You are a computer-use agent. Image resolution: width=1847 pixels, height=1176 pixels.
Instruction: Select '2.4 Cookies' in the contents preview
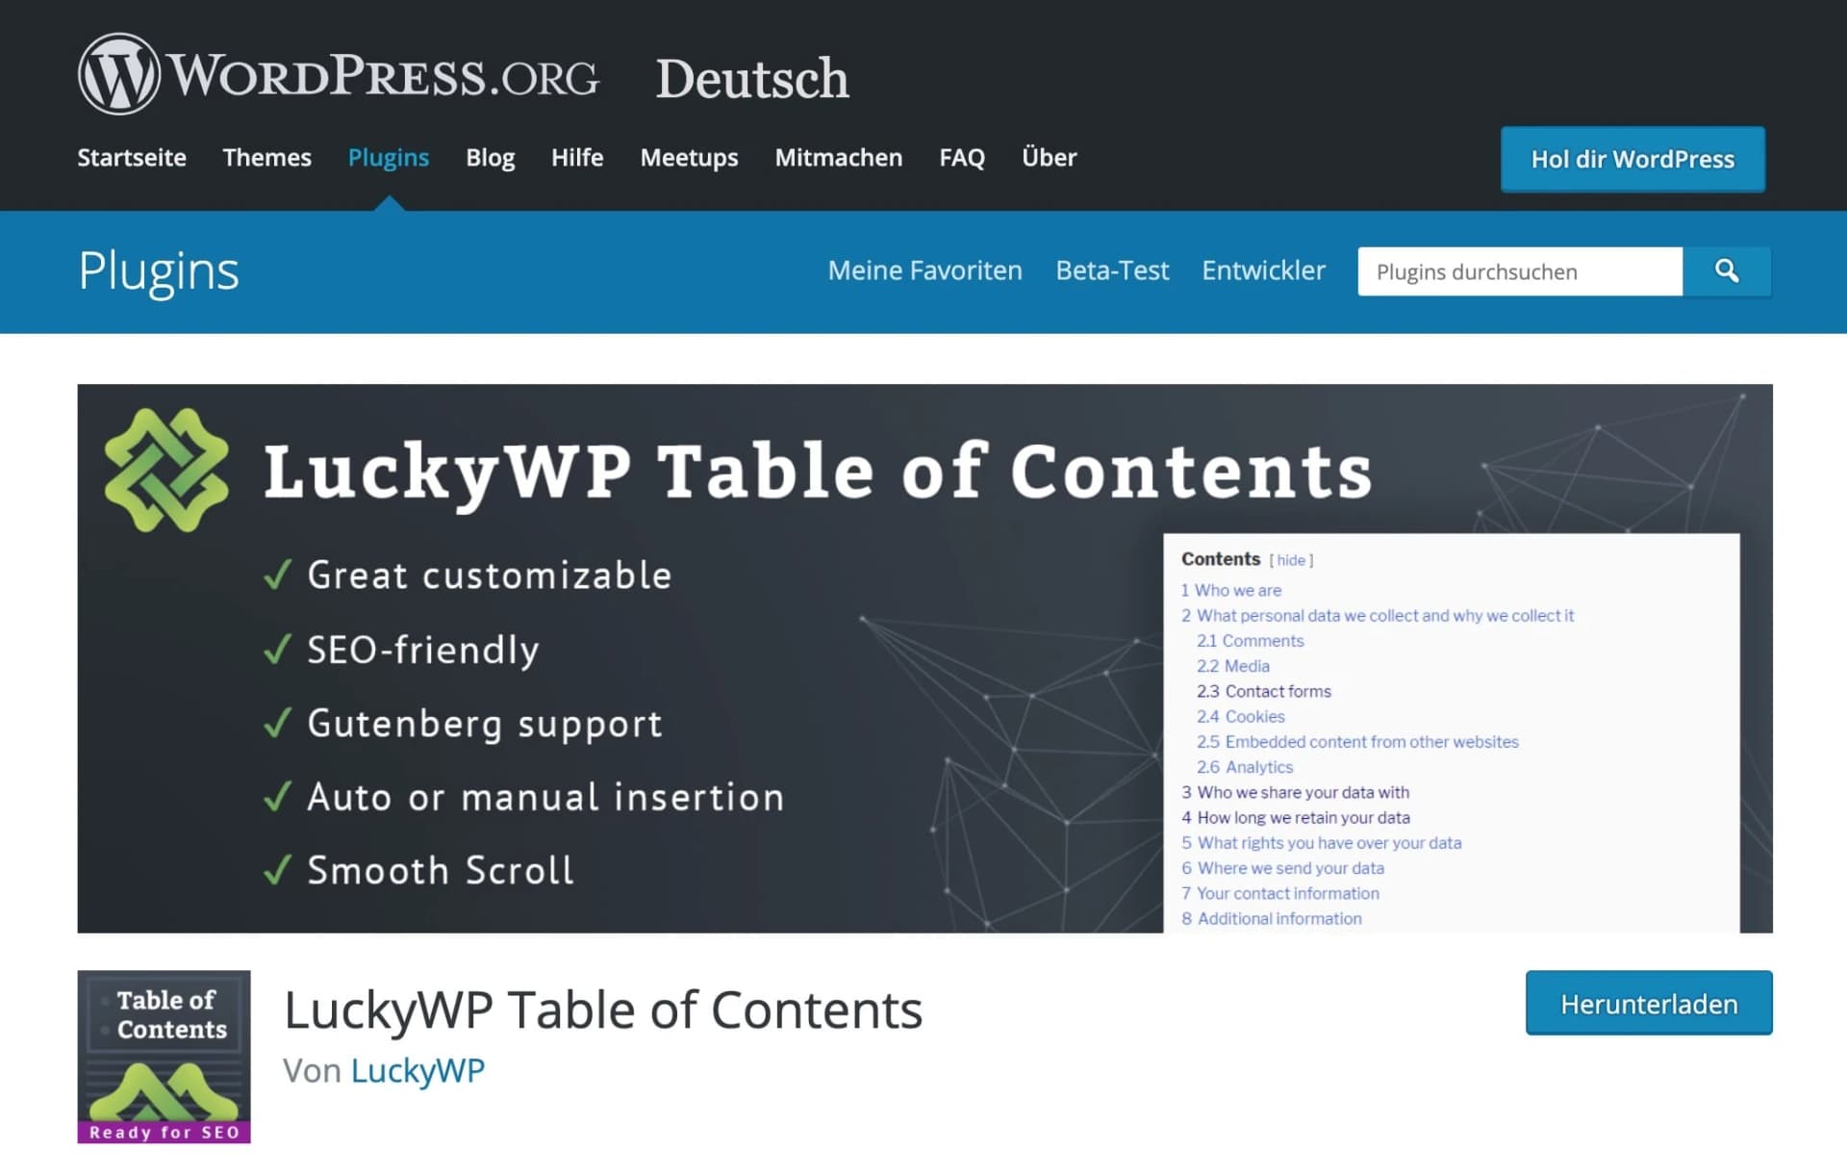[x=1240, y=716]
